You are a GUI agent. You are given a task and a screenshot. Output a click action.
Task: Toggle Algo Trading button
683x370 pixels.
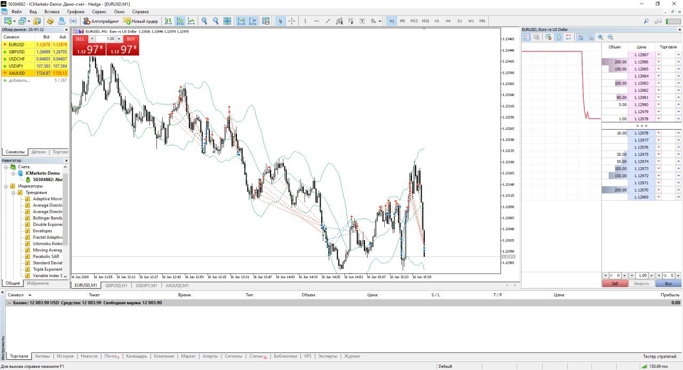click(x=101, y=21)
